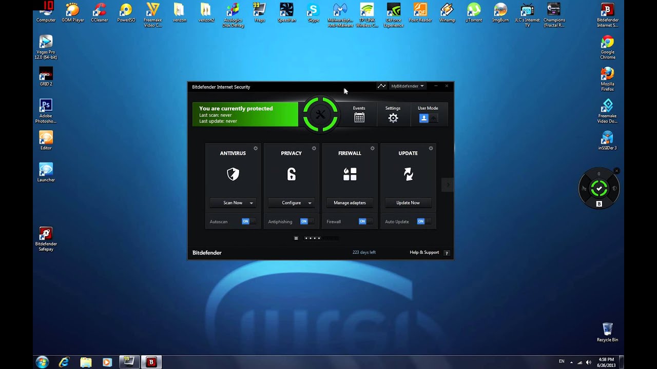Open CCleaner desktop shortcut
Screen dimensions: 657x369
point(100,13)
